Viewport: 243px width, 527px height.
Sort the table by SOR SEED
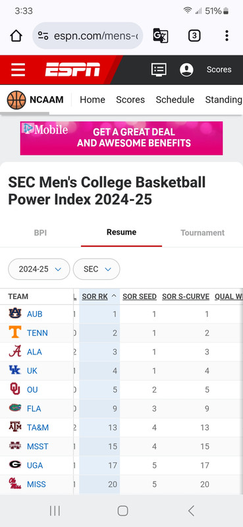(140, 296)
